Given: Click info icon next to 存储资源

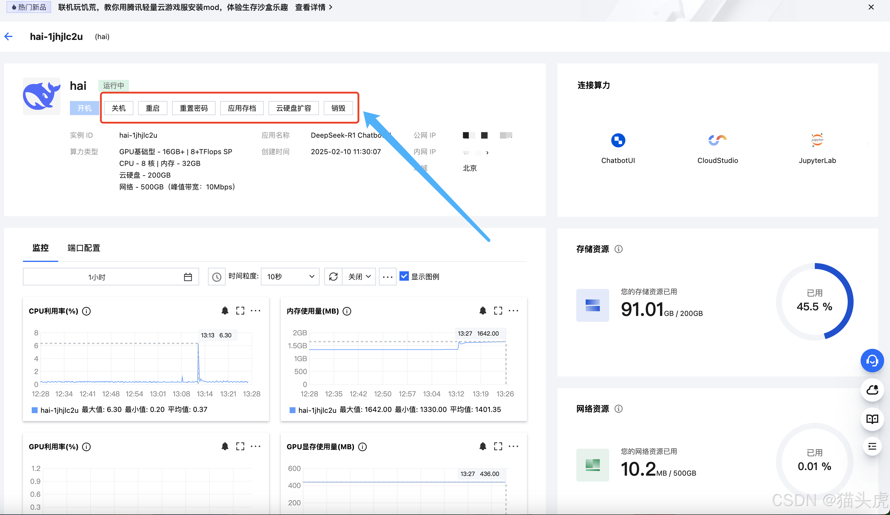Looking at the screenshot, I should [x=618, y=249].
